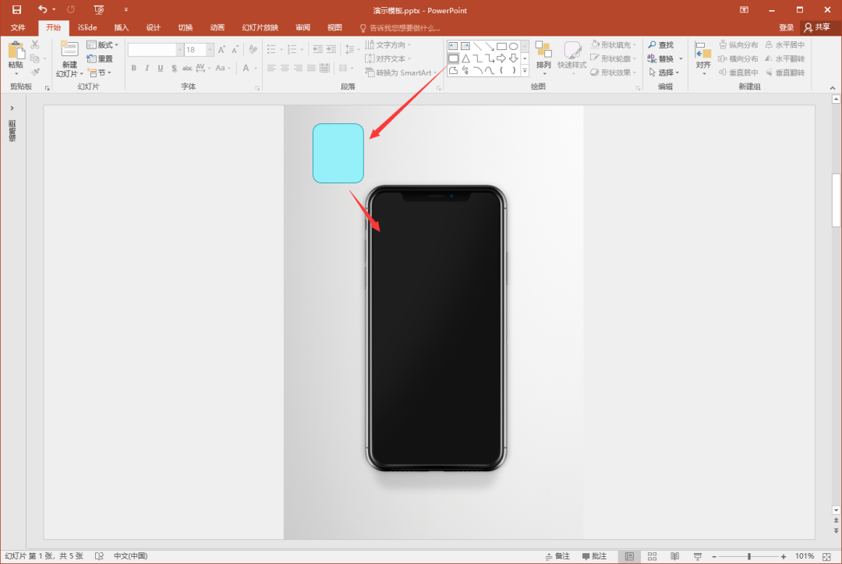This screenshot has width=842, height=564.
Task: Switch to the iSlide tab
Action: (87, 27)
